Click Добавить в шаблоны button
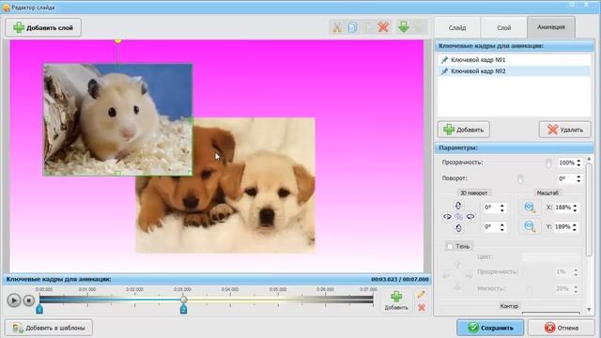Image resolution: width=601 pixels, height=338 pixels. click(49, 328)
